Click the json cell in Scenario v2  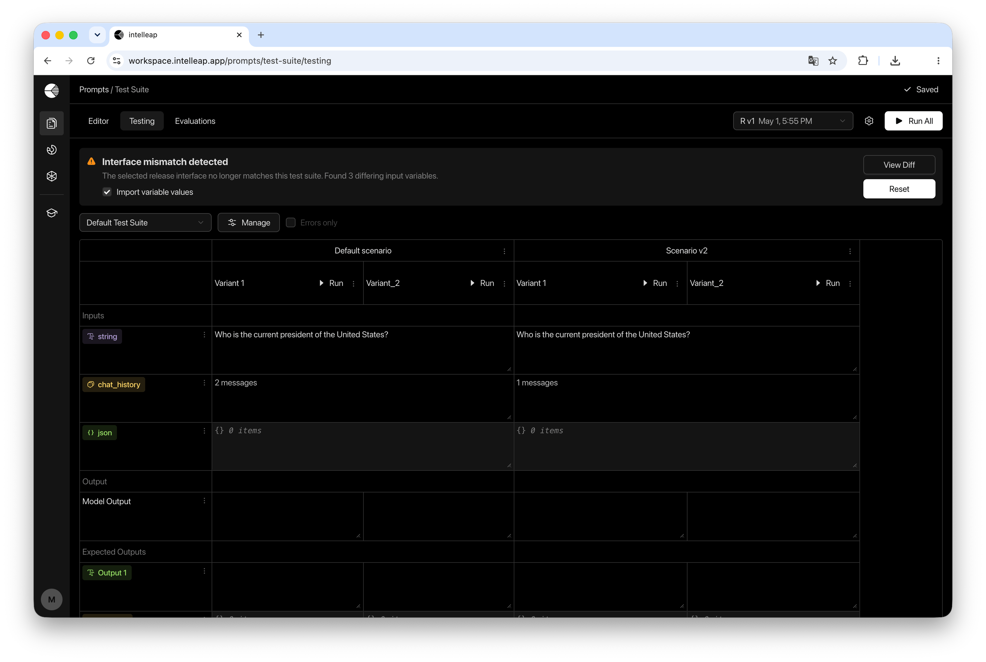pyautogui.click(x=686, y=446)
